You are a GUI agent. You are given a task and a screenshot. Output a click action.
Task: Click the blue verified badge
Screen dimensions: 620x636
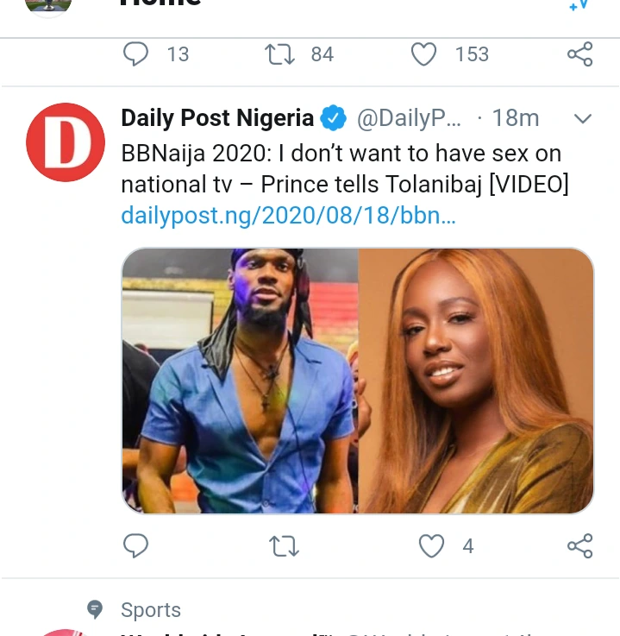point(334,117)
